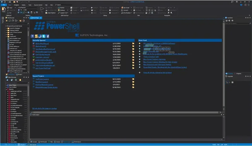Click the Cut button in Clipboard group
252x146 pixels.
click(x=9, y=13)
